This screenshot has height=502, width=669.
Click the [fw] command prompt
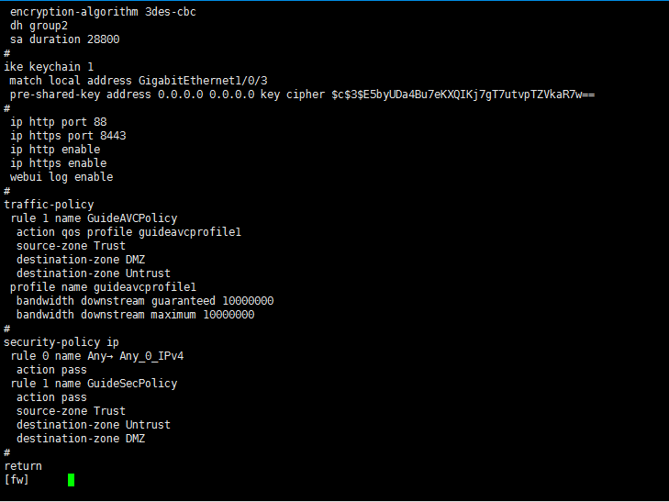pyautogui.click(x=17, y=480)
